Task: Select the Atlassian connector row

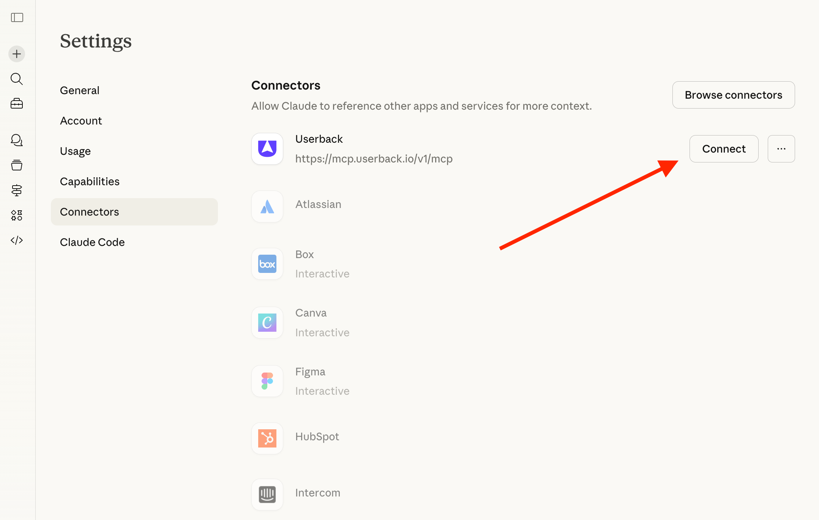Action: click(318, 205)
